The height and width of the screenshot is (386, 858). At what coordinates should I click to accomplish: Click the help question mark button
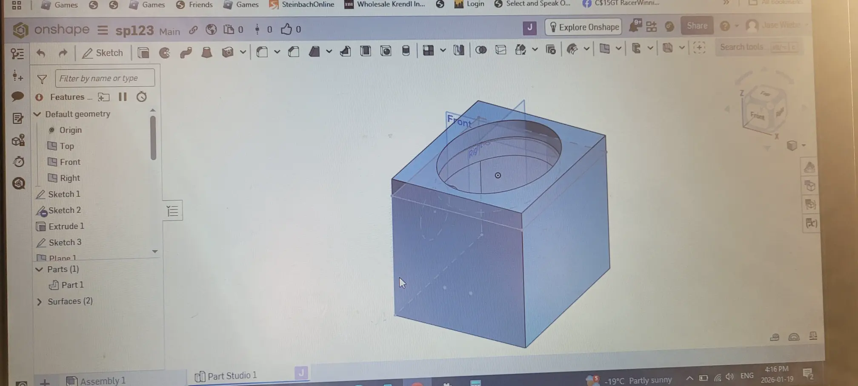coord(724,26)
